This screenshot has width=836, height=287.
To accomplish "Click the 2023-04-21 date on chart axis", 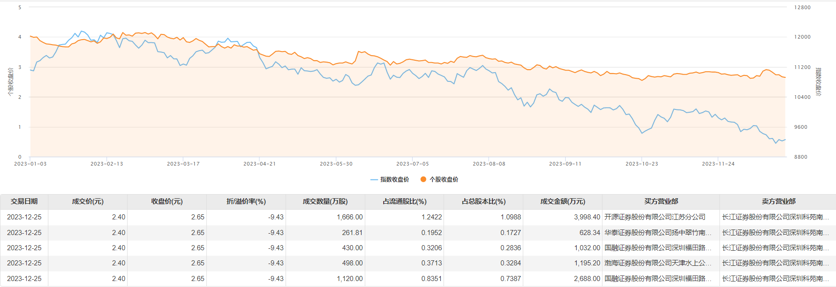I will click(259, 164).
